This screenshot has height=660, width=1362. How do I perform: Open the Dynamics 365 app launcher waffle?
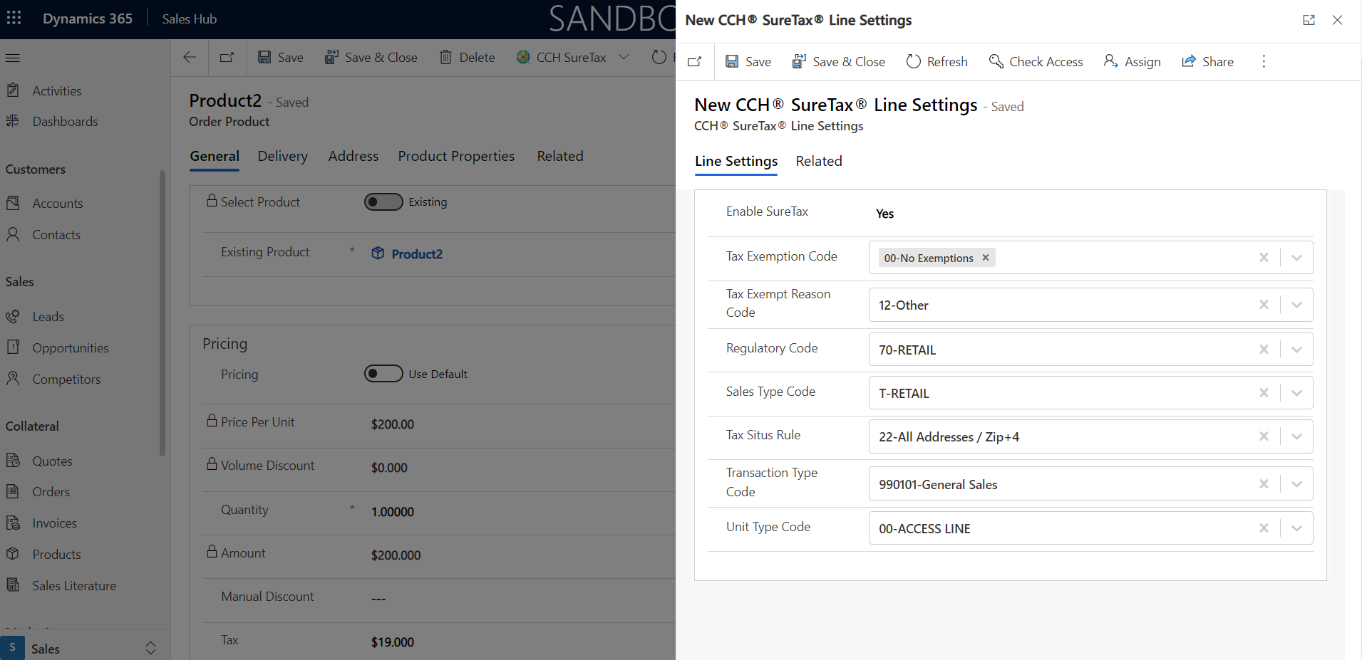(14, 18)
